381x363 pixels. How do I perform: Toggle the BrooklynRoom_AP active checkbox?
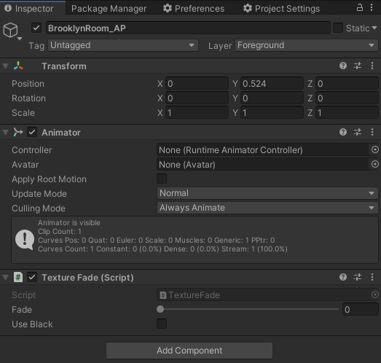click(x=36, y=28)
